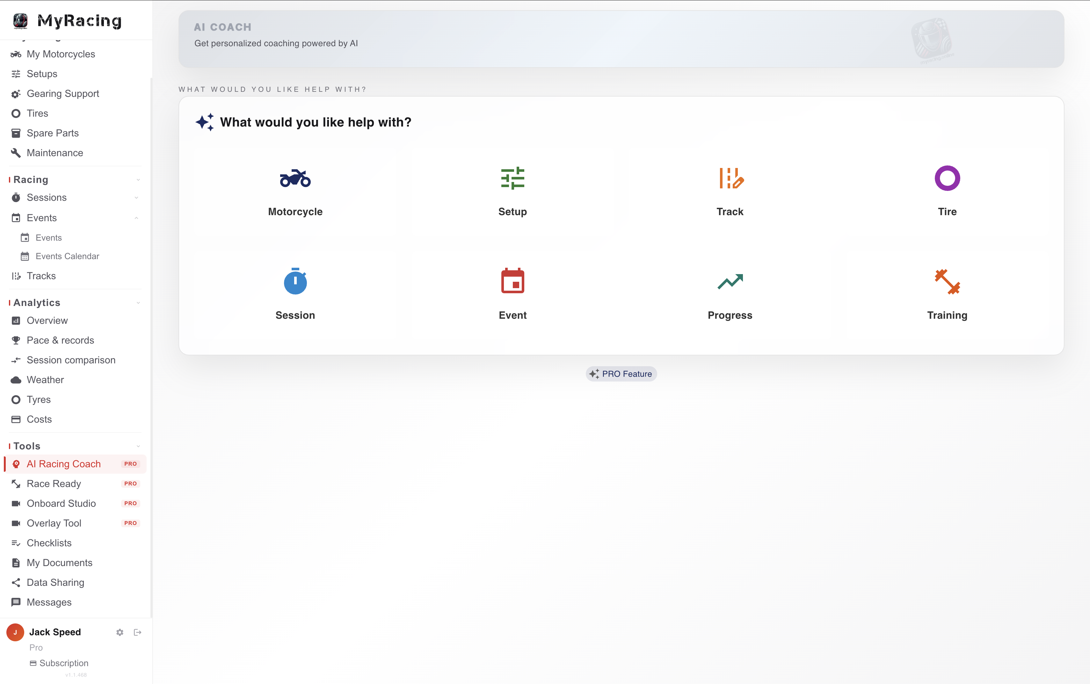Select AI Racing Coach in sidebar
Viewport: 1090px width, 684px height.
[x=75, y=464]
